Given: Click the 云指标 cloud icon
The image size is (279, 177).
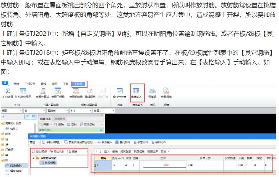Looking at the screenshot, I should pyautogui.click(x=152, y=91).
